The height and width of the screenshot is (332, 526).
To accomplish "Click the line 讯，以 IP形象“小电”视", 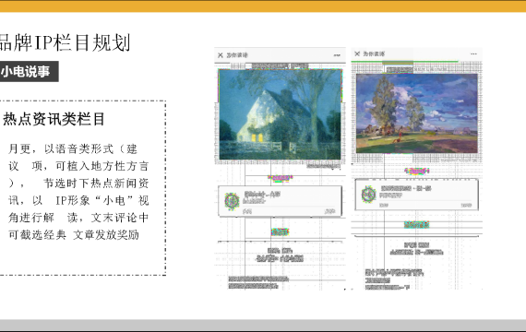I will (78, 200).
